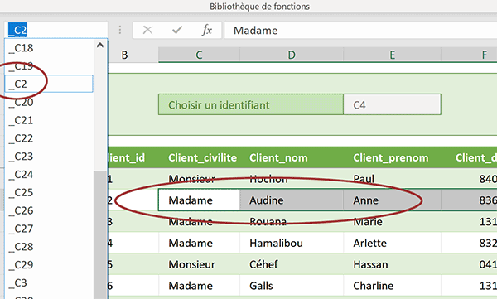
Task: Select column F header
Action: [x=469, y=55]
